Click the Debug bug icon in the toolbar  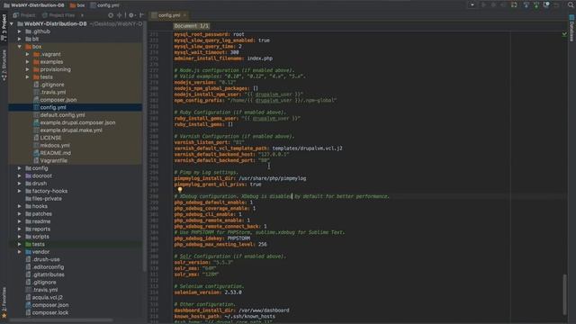(x=494, y=4)
